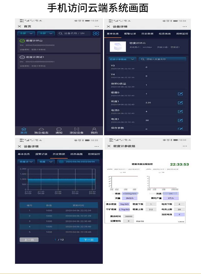Tap the offline status icon of 密度计测试1

tap(22, 57)
